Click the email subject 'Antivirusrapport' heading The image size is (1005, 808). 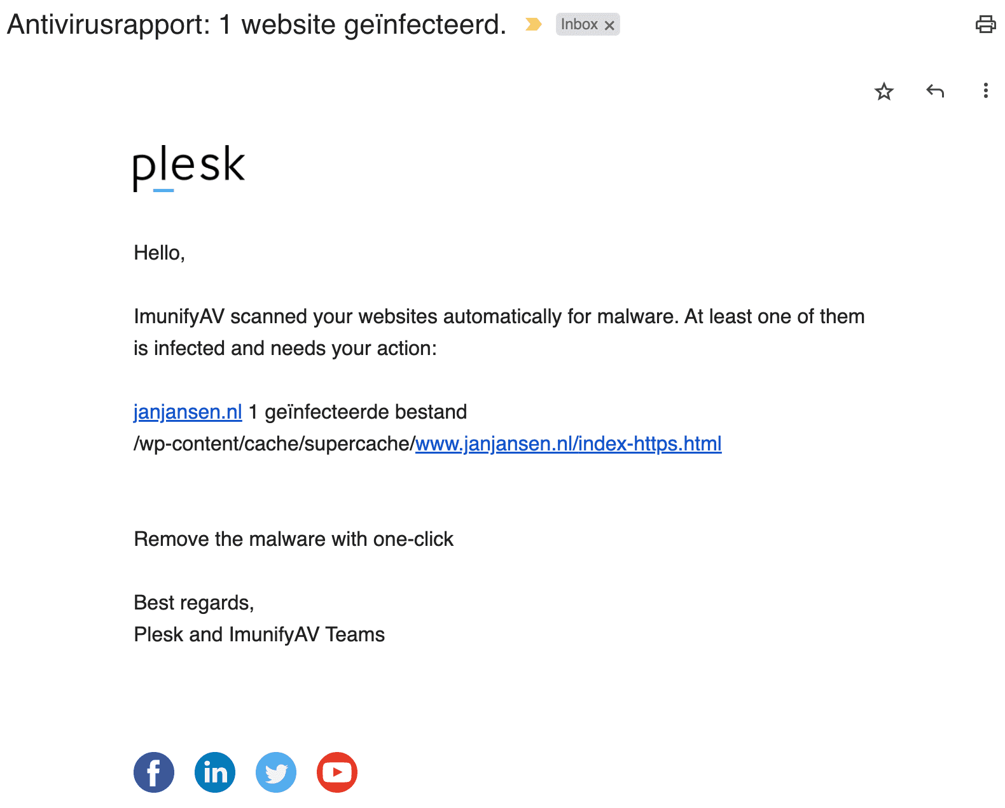click(256, 25)
